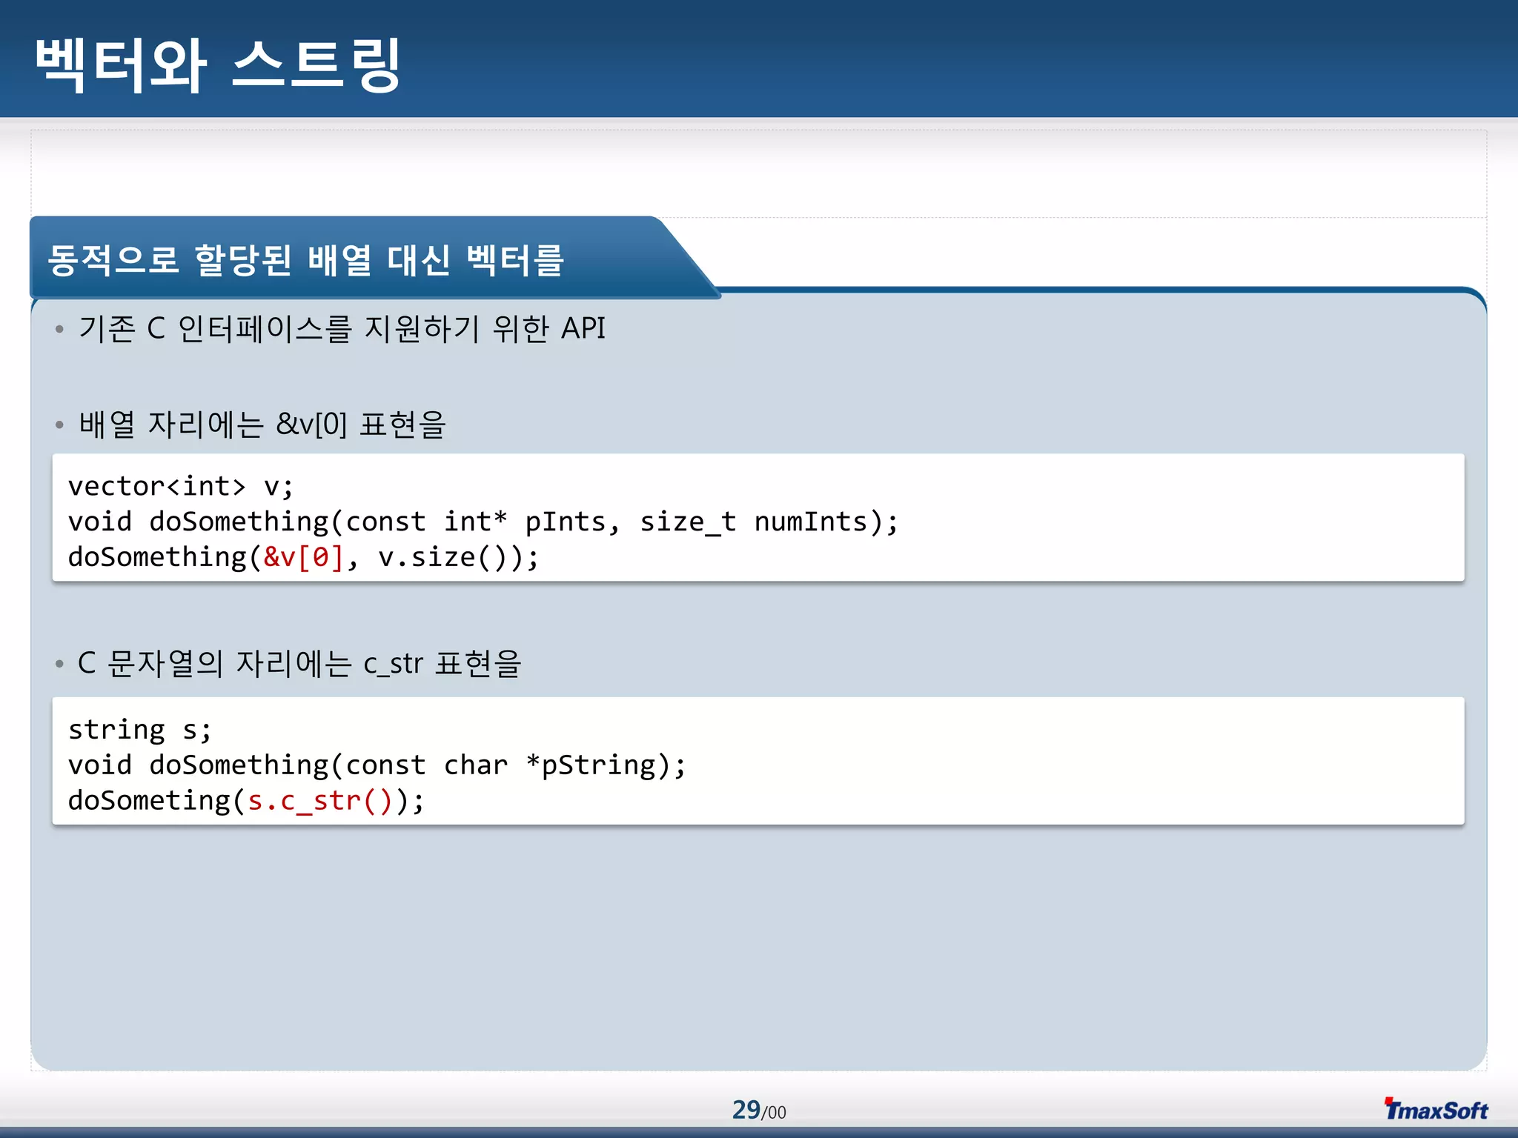This screenshot has width=1518, height=1138.
Task: Click the page number '29'
Action: point(746,1109)
